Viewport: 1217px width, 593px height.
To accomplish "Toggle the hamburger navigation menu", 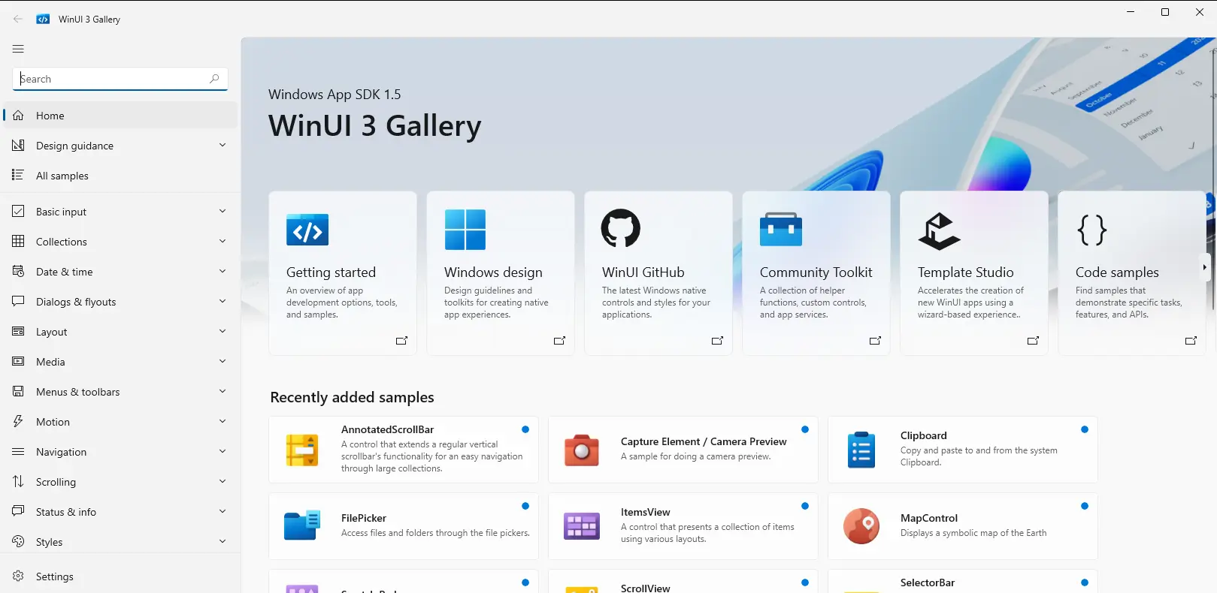I will [18, 49].
